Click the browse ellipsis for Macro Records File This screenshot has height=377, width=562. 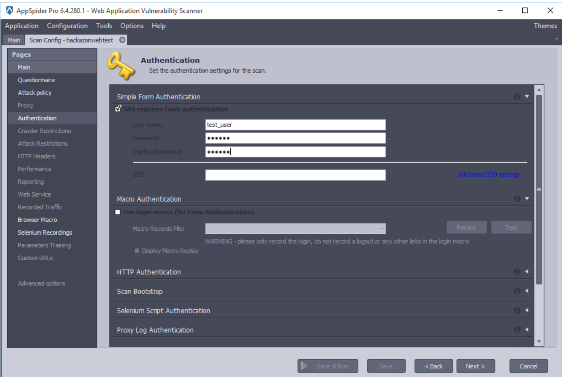(381, 229)
